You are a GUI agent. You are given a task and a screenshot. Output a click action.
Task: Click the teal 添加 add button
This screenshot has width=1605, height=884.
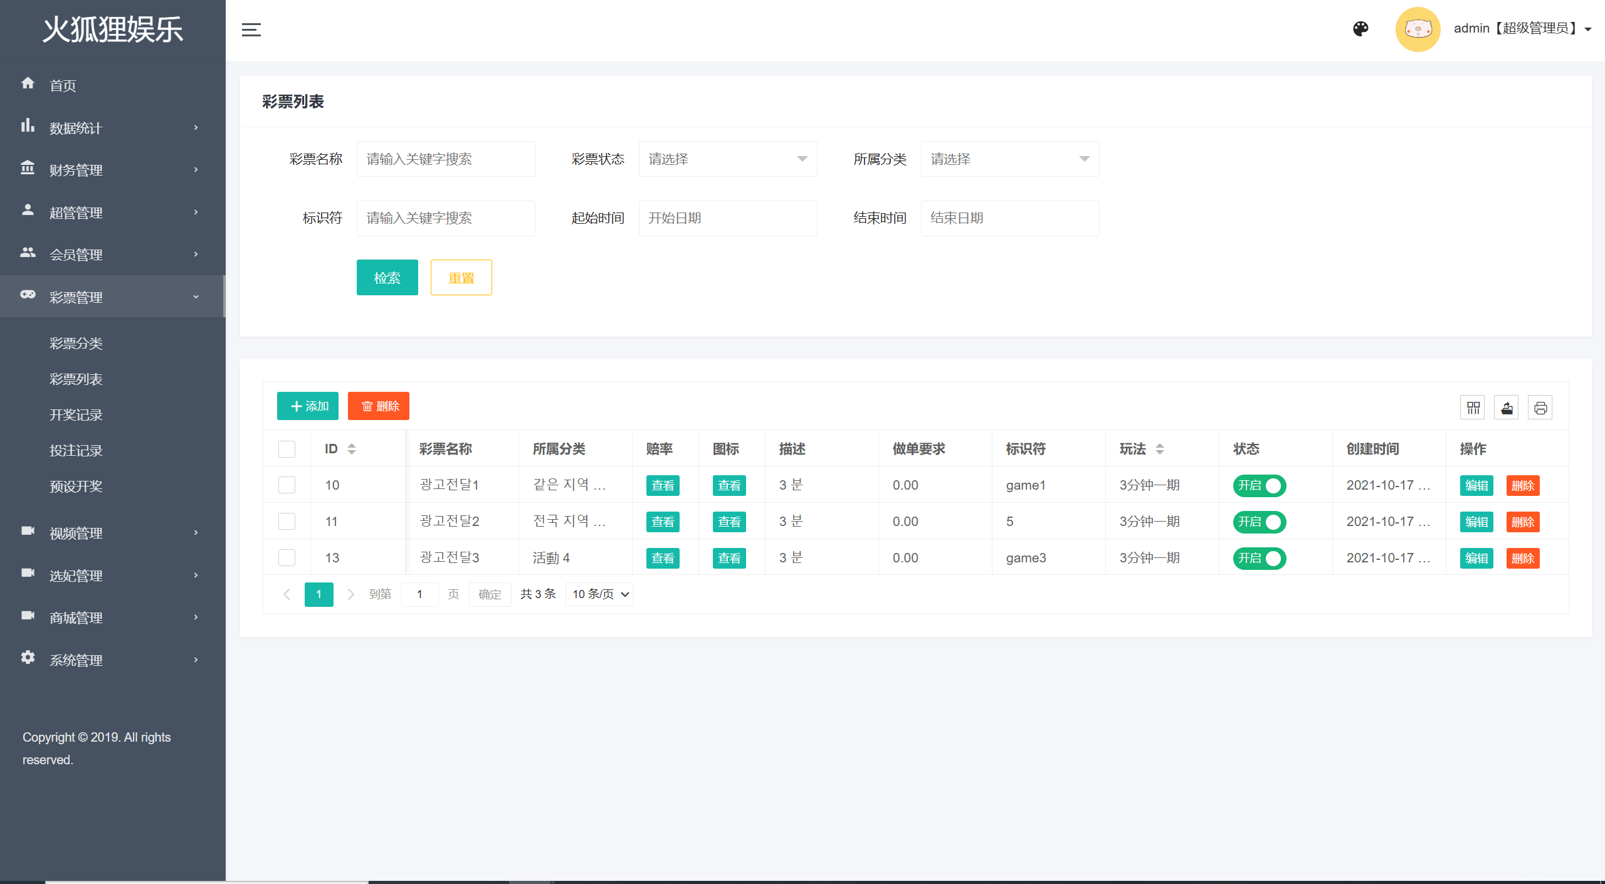coord(308,406)
